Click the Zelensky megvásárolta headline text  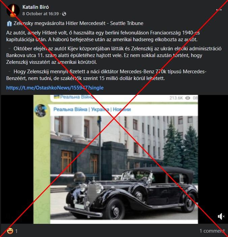point(78,23)
